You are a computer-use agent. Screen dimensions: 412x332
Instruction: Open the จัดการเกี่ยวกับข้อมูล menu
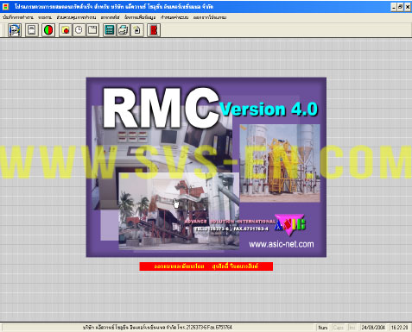click(140, 17)
